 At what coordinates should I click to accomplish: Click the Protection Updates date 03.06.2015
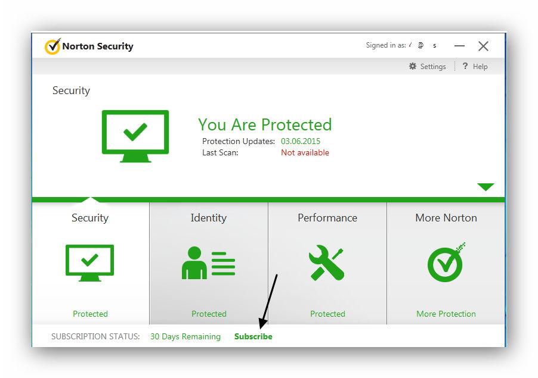click(301, 141)
